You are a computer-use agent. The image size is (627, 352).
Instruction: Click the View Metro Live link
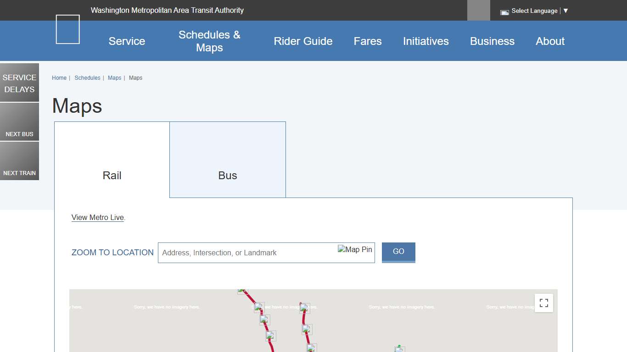pos(97,217)
